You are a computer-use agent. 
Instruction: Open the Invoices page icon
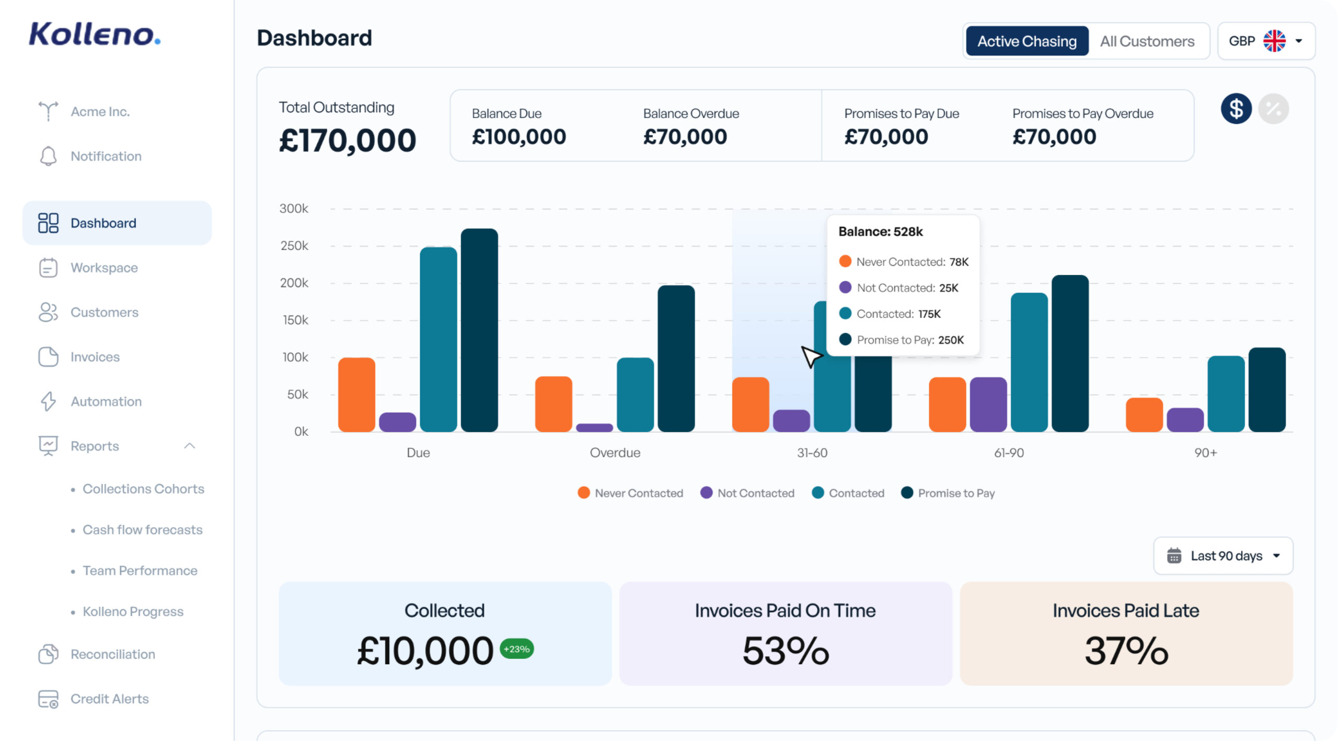coord(48,356)
